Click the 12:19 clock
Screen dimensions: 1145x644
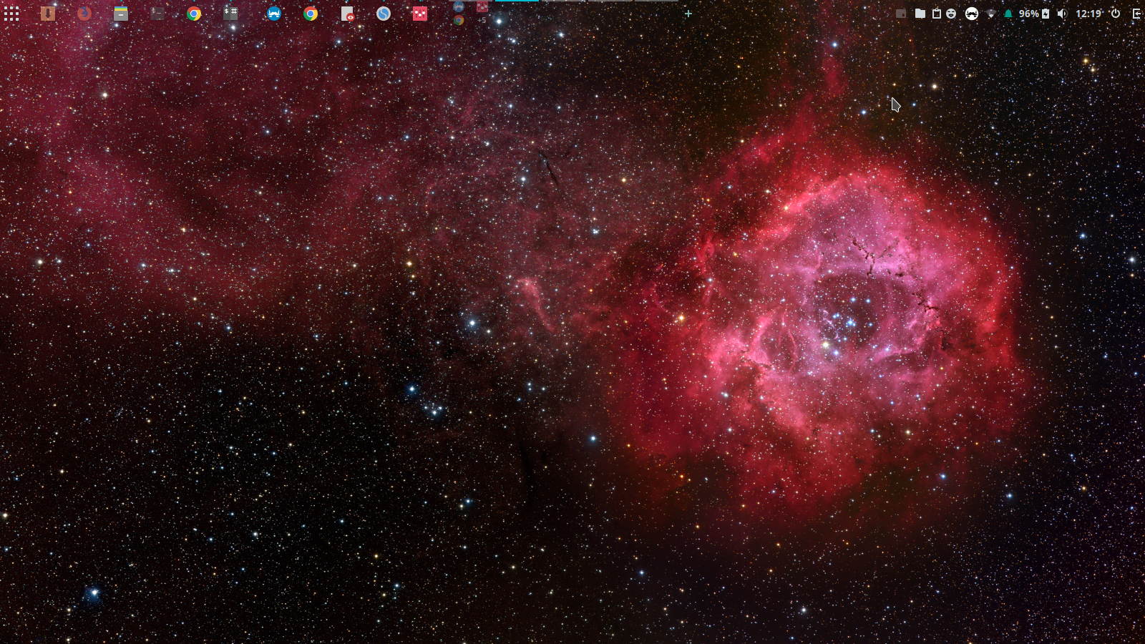(x=1088, y=14)
